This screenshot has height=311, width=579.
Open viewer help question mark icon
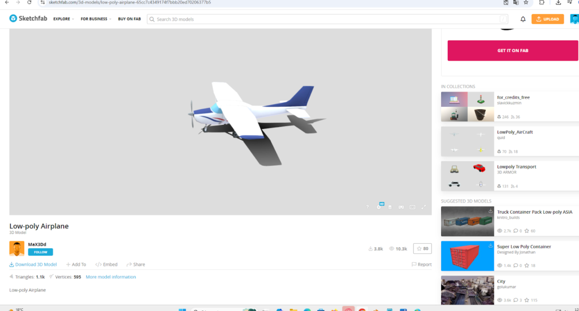pyautogui.click(x=368, y=207)
